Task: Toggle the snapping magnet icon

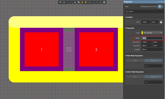Action: [64, 2]
